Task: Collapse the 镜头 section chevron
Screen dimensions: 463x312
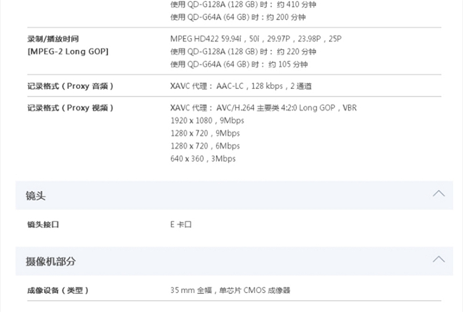Action: point(439,193)
